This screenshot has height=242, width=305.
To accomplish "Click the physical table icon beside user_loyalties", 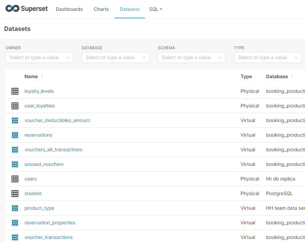I will pos(15,106).
